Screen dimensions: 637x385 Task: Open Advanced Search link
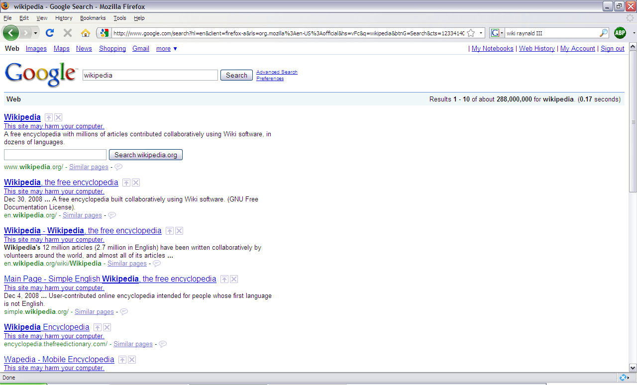pos(277,72)
